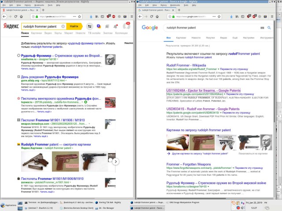282x211 pixels.
Task: Expand topwar.ru result options arrow
Action: click(x=82, y=102)
